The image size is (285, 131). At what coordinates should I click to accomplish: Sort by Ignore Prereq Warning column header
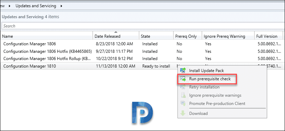pyautogui.click(x=228, y=36)
